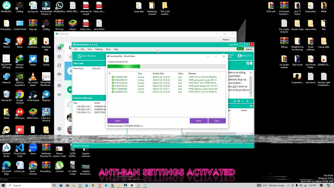
Task: Open Task View on the taskbar
Action: click(x=54, y=185)
